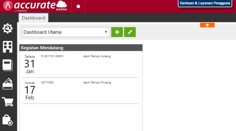Click the Jumat 17 Feb date
Image resolution: width=236 pixels, height=131 pixels.
click(x=30, y=90)
